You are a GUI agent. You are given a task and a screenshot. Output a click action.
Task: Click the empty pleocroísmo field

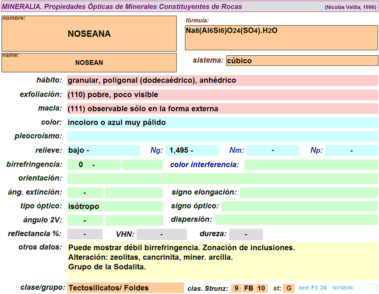[x=222, y=136]
